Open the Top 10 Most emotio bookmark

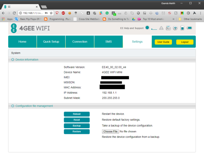[x=151, y=19]
